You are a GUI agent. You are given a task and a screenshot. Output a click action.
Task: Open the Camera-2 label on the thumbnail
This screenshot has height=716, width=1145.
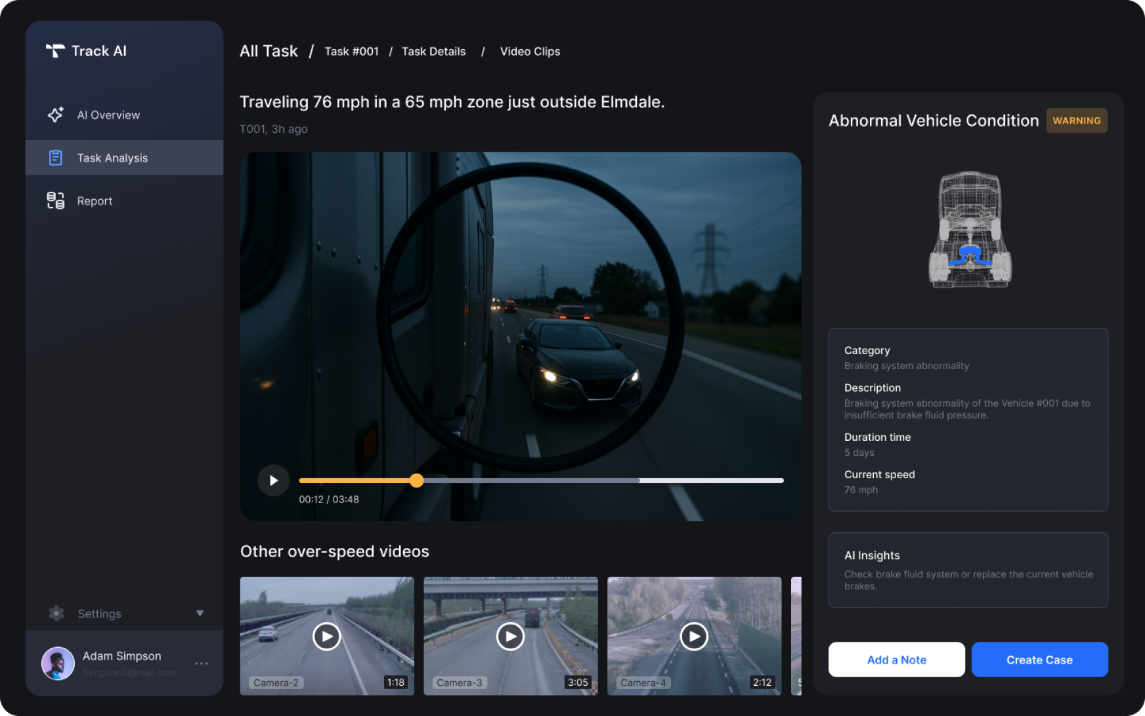pos(276,683)
